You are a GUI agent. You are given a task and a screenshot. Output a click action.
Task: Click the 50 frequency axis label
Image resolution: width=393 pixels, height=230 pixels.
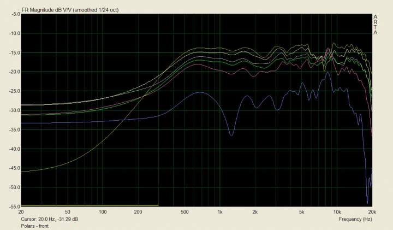click(x=67, y=211)
